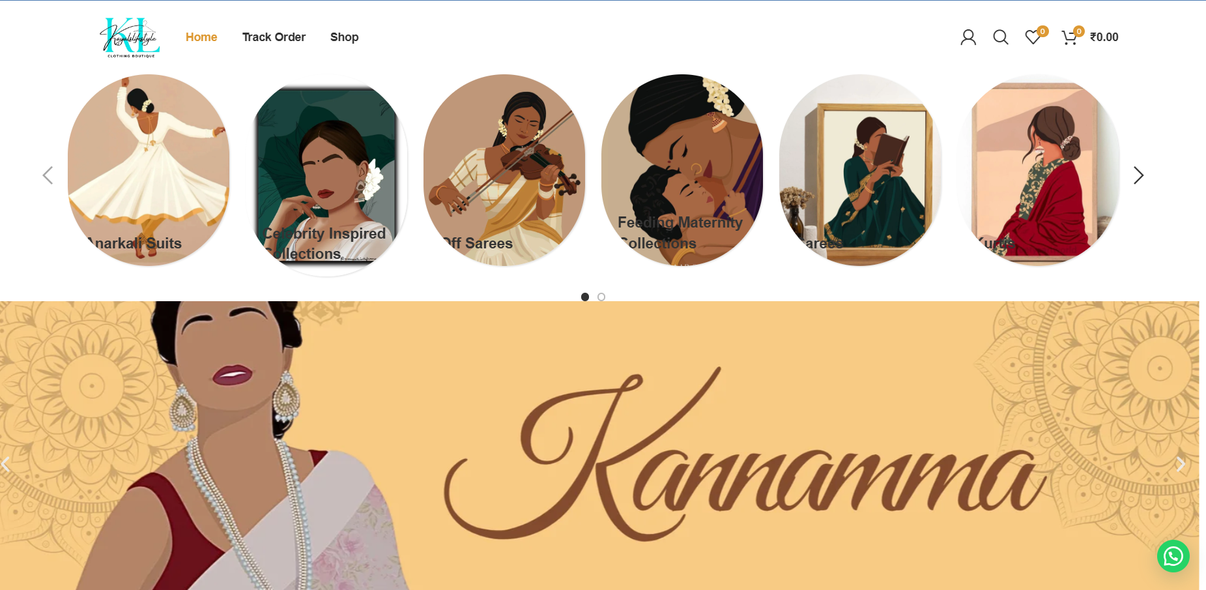The image size is (1206, 590).
Task: Open WhatsApp chat bubble
Action: [x=1173, y=556]
